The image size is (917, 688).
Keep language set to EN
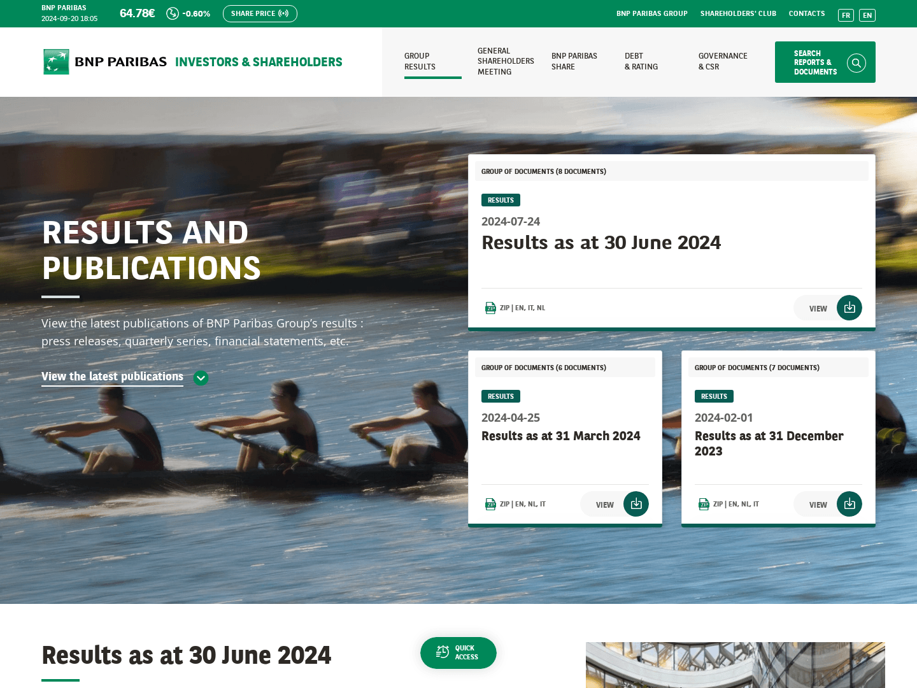click(867, 15)
